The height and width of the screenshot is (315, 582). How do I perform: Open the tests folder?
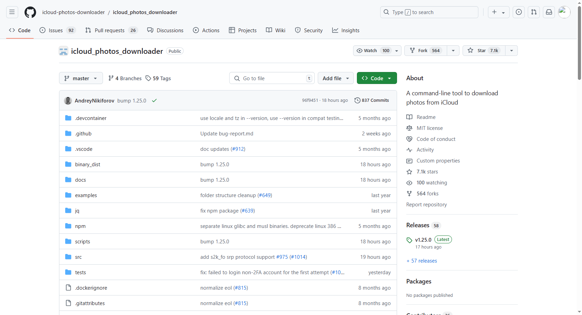click(80, 272)
